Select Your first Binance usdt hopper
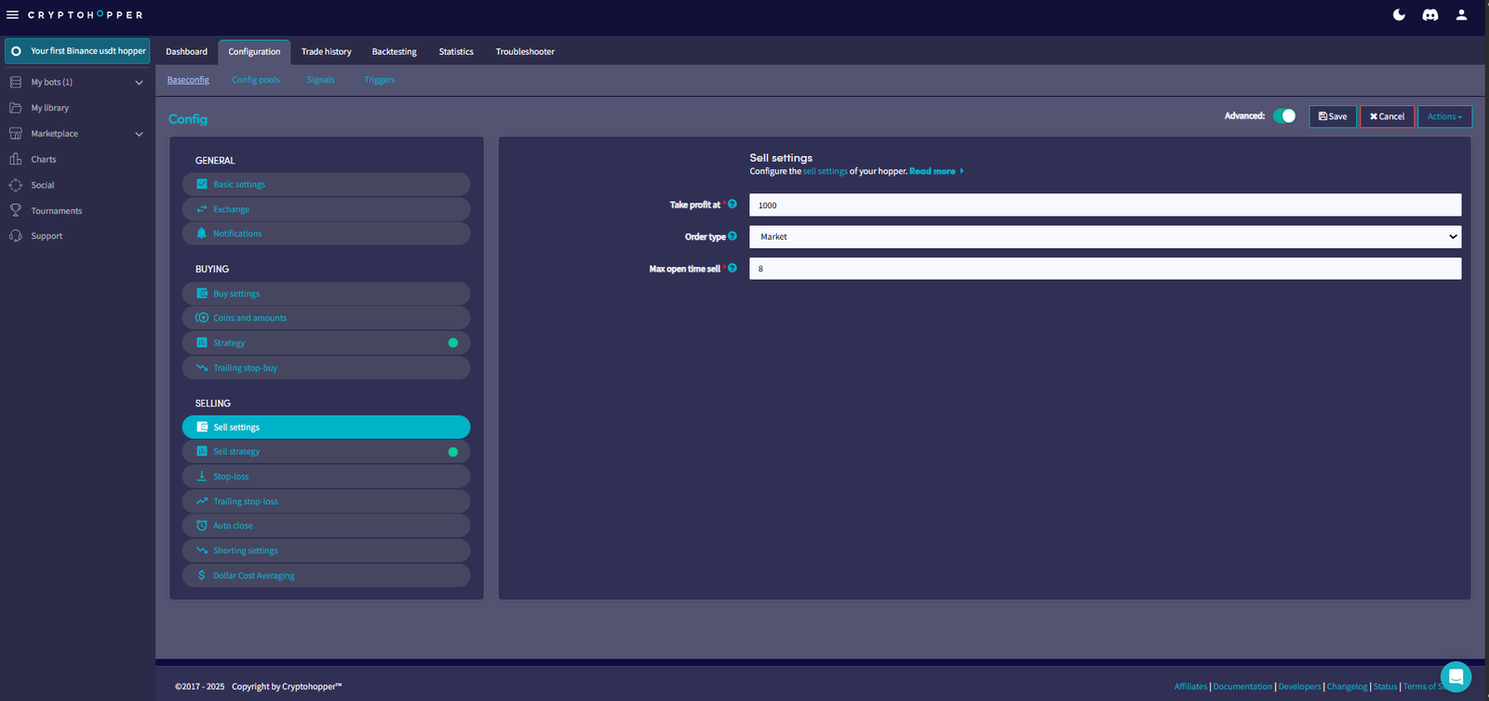This screenshot has height=701, width=1489. click(77, 51)
